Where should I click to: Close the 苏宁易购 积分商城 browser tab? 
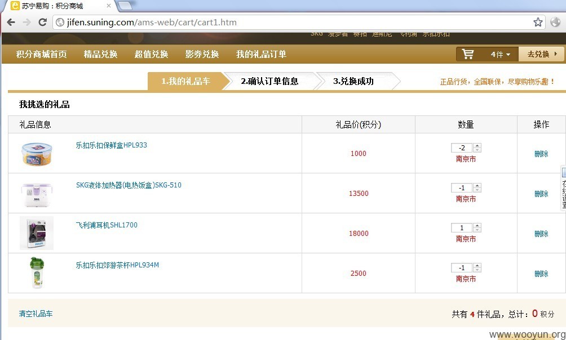click(x=108, y=6)
